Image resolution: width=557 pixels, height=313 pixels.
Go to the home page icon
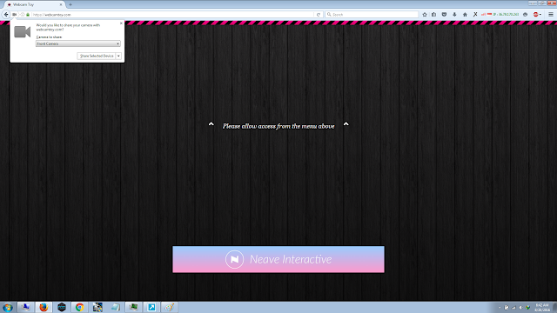465,15
